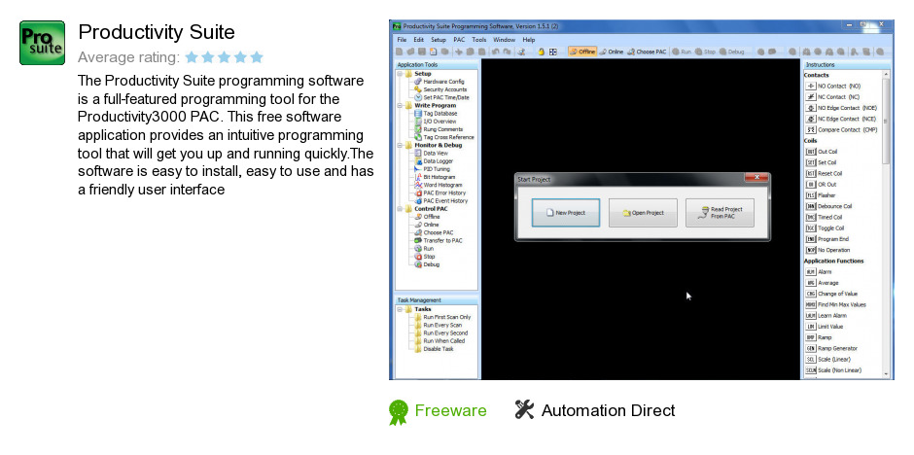Click the New Project button

[566, 213]
